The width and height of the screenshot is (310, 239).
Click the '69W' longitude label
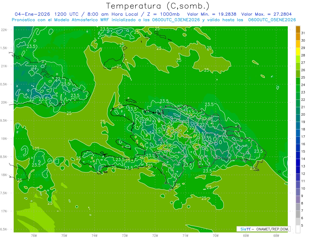point(246,235)
